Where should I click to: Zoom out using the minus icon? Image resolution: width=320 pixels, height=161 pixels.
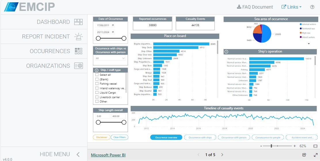pos(261,146)
